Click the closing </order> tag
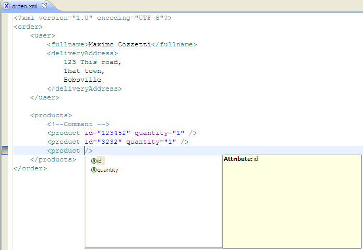The height and width of the screenshot is (250, 363). click(x=30, y=168)
